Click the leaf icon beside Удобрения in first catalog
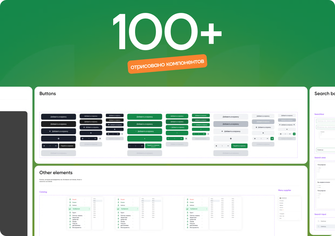This screenshot has height=236, width=335. tap(70, 209)
